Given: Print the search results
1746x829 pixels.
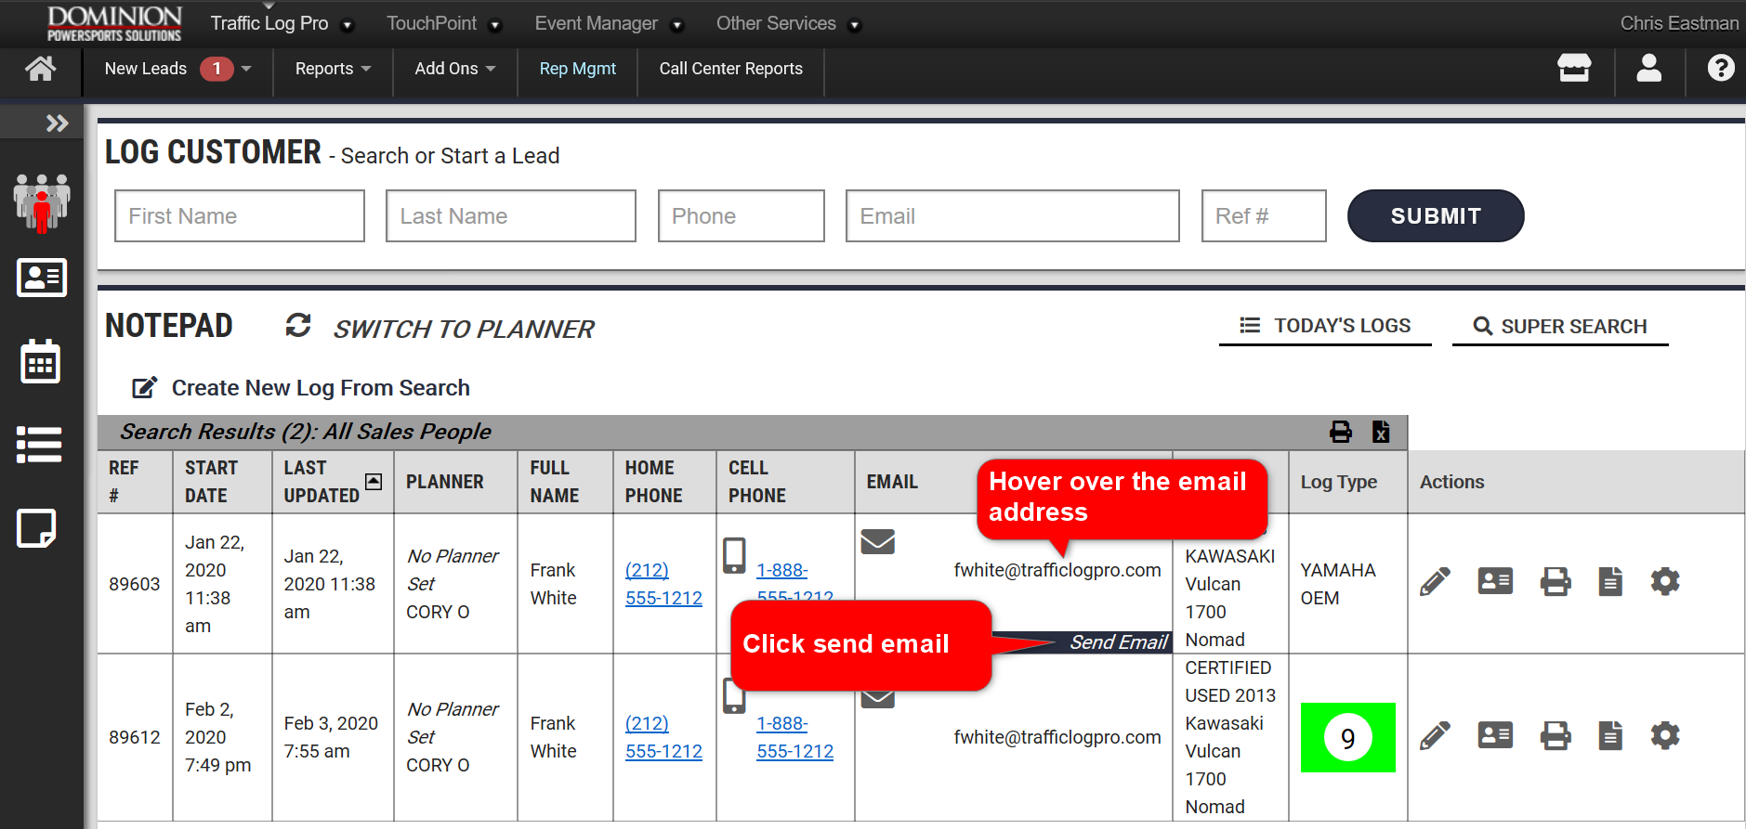Looking at the screenshot, I should point(1341,432).
